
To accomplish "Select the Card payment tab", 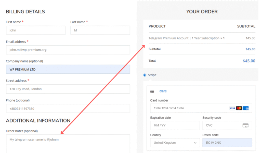I will (163, 91).
